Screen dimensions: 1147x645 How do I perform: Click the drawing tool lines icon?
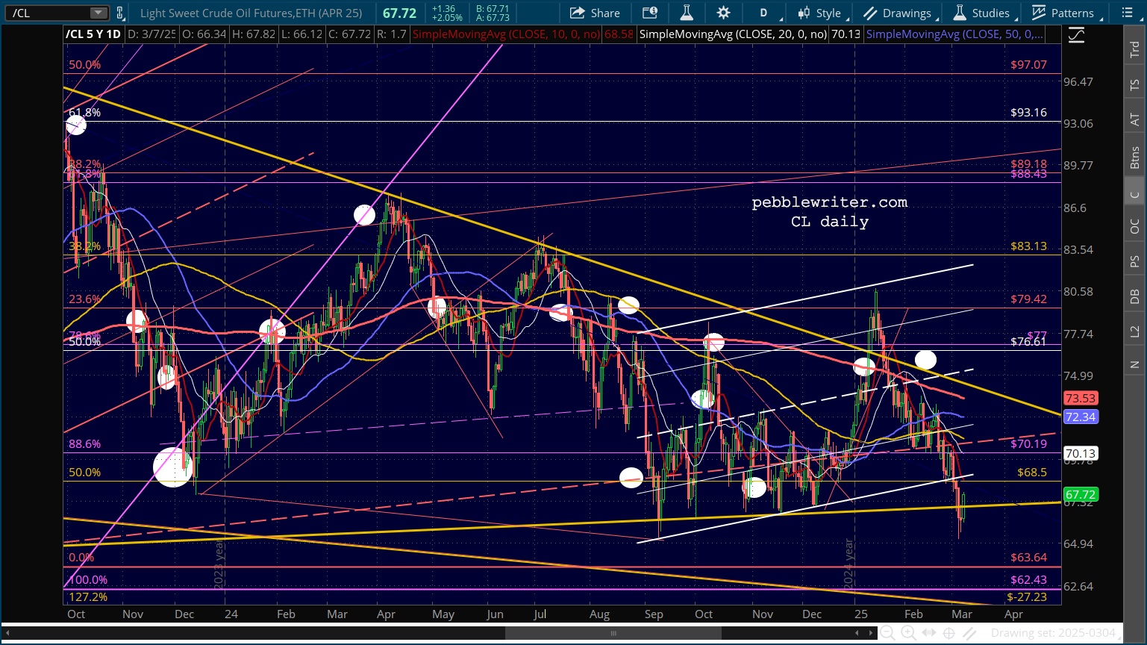[x=969, y=633]
